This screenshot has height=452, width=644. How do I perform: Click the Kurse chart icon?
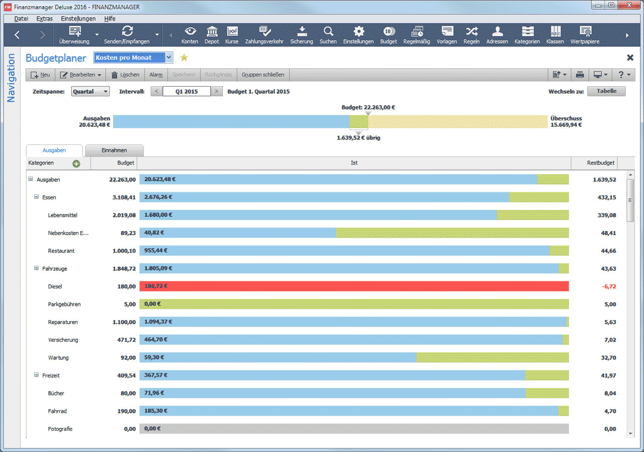coord(232,35)
